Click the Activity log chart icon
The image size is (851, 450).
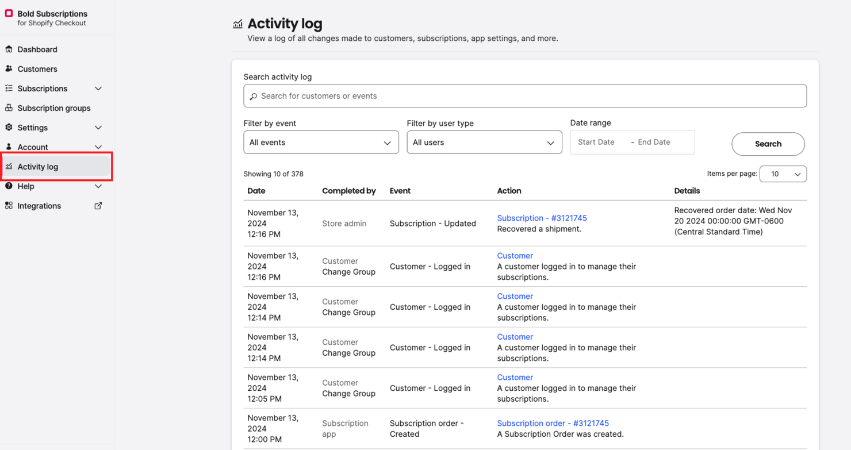[x=9, y=167]
